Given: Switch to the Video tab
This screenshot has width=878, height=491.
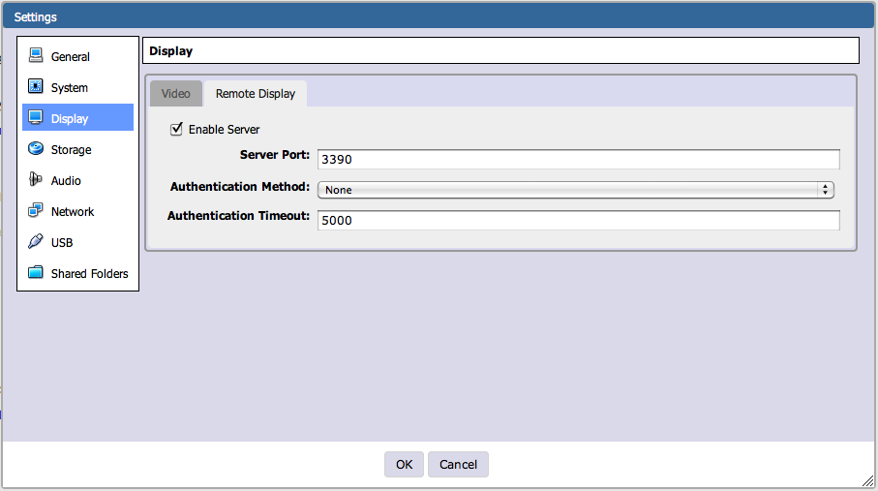Looking at the screenshot, I should pyautogui.click(x=175, y=94).
